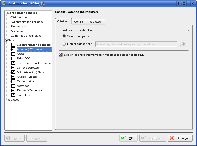Select the À propos tree entry
This screenshot has height=146, width=197.
[x=13, y=100]
